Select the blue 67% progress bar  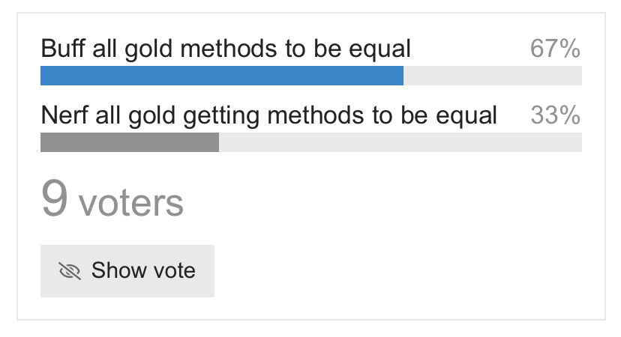click(222, 76)
